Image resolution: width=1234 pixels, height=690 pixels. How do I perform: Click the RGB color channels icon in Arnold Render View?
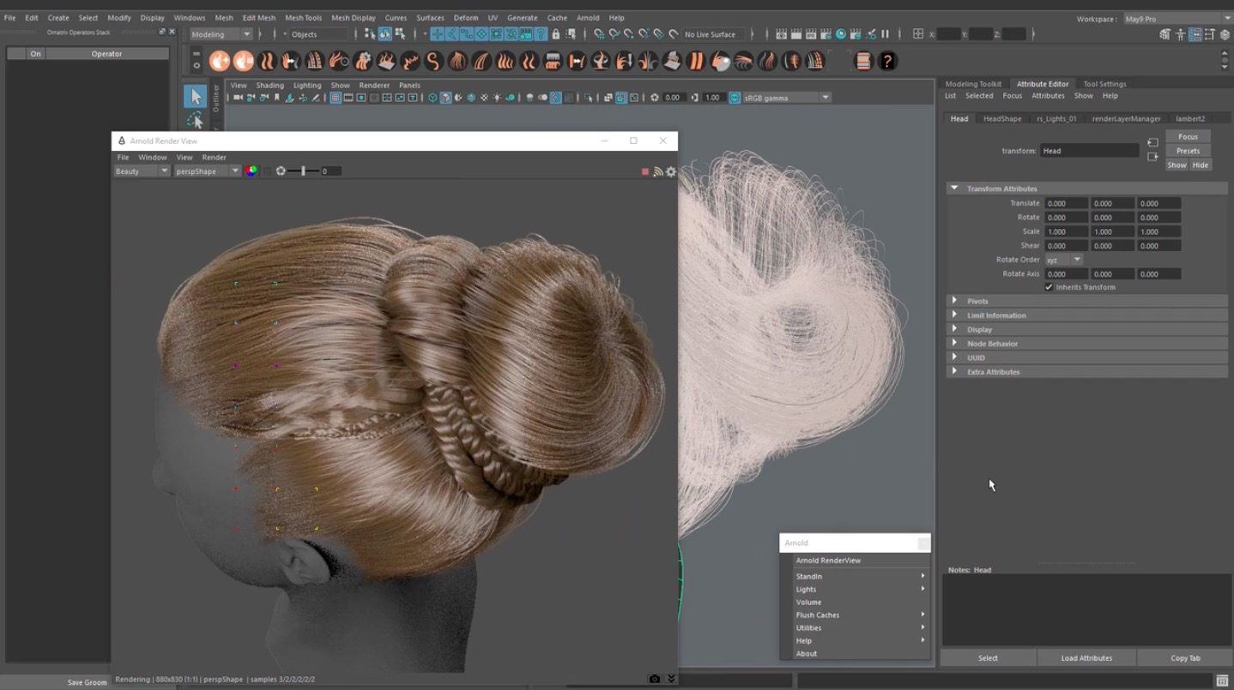pyautogui.click(x=251, y=171)
